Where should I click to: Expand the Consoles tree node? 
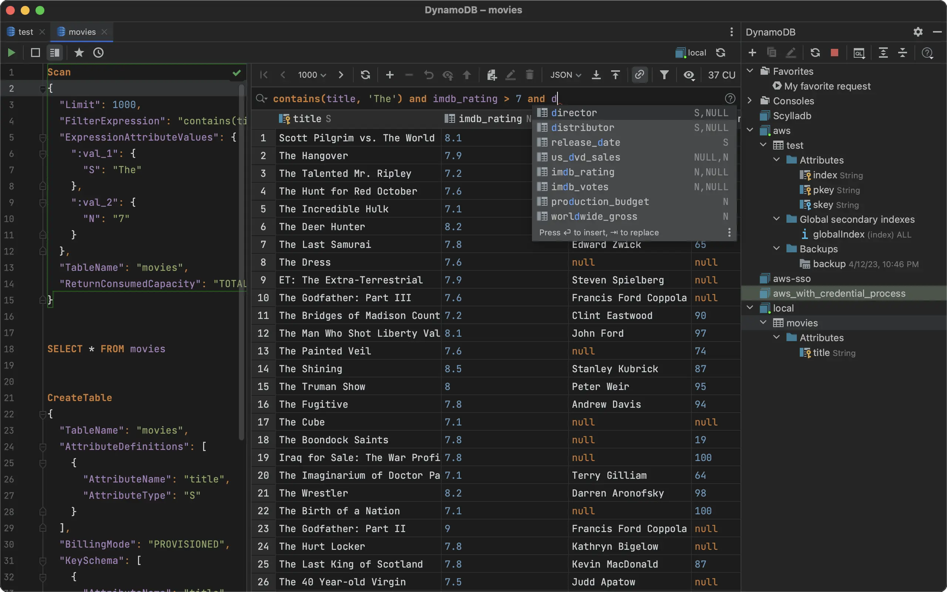click(750, 101)
